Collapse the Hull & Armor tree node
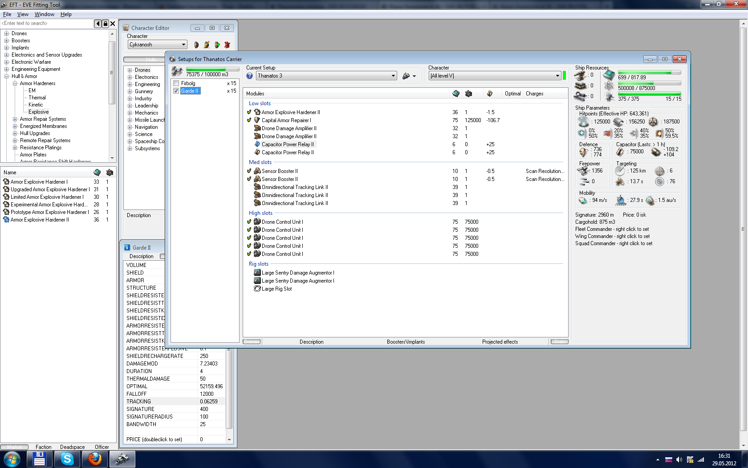The height and width of the screenshot is (468, 748). [x=7, y=76]
